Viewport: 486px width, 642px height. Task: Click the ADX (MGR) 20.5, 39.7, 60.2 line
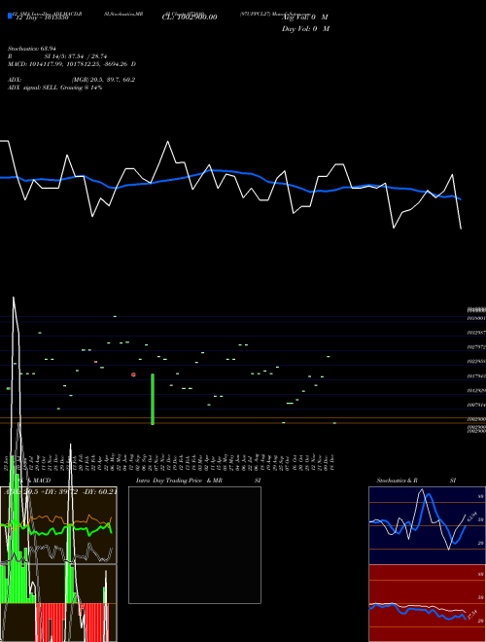coord(72,80)
